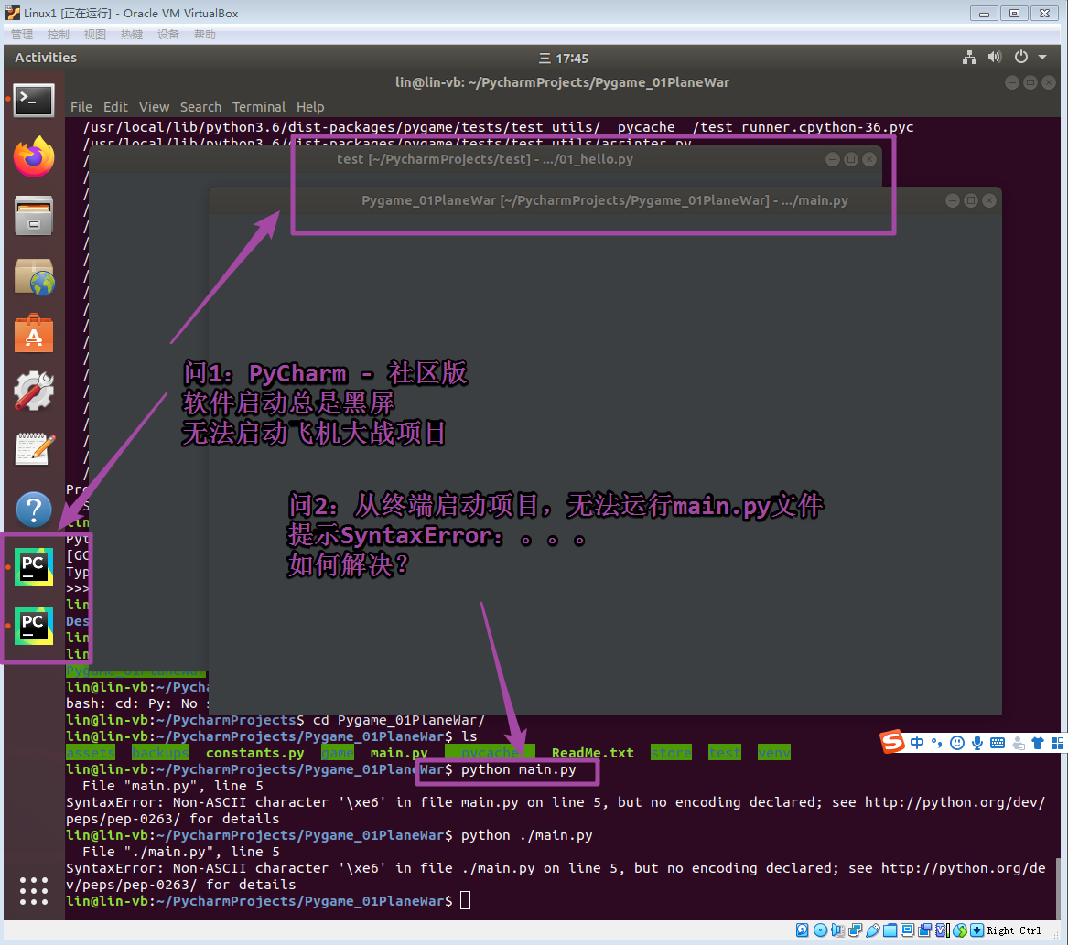Image resolution: width=1068 pixels, height=945 pixels.
Task: Click the VirtualBox video capture status icon
Action: (924, 930)
